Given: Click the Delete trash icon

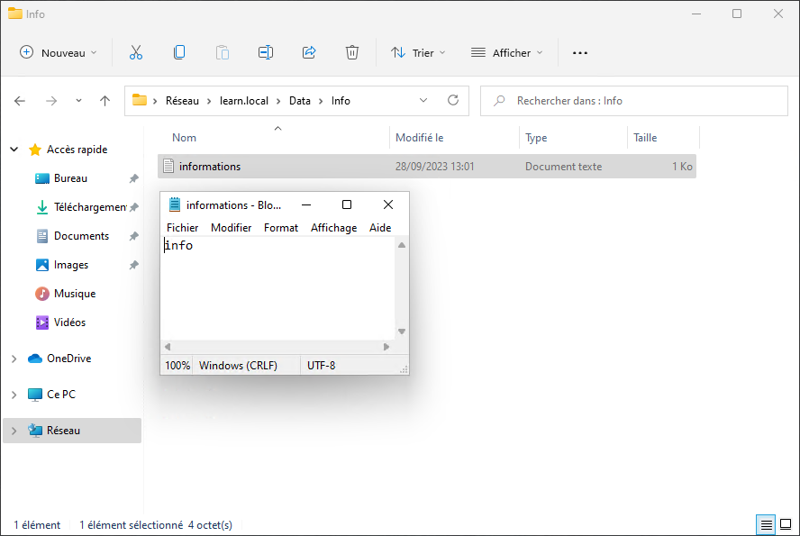Looking at the screenshot, I should 352,52.
